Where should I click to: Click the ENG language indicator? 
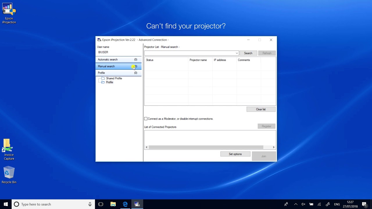pyautogui.click(x=337, y=204)
